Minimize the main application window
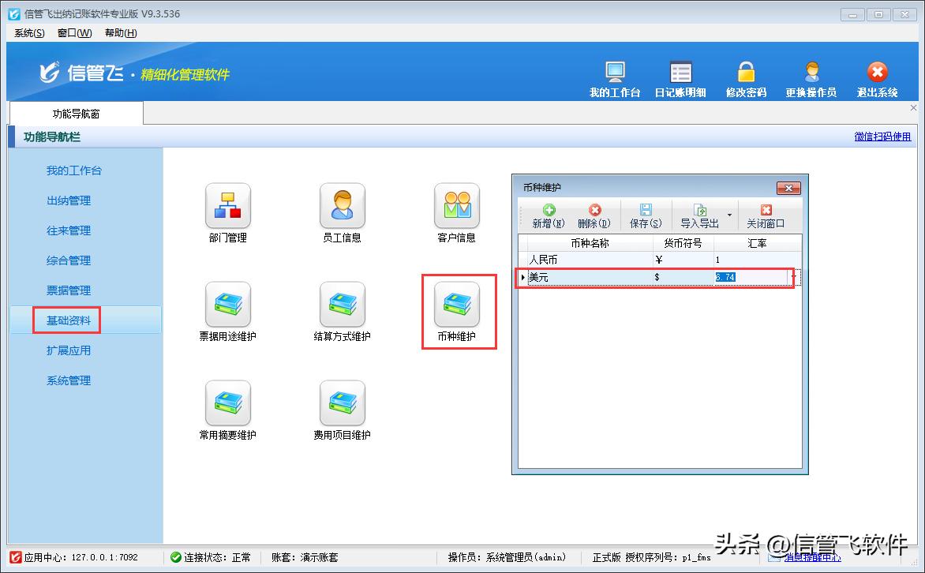925x573 pixels. tap(852, 15)
